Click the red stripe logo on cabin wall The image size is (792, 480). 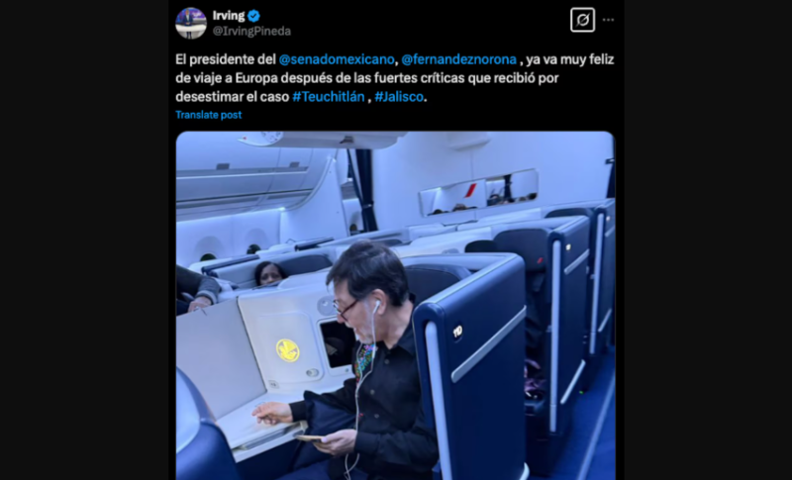click(x=471, y=190)
